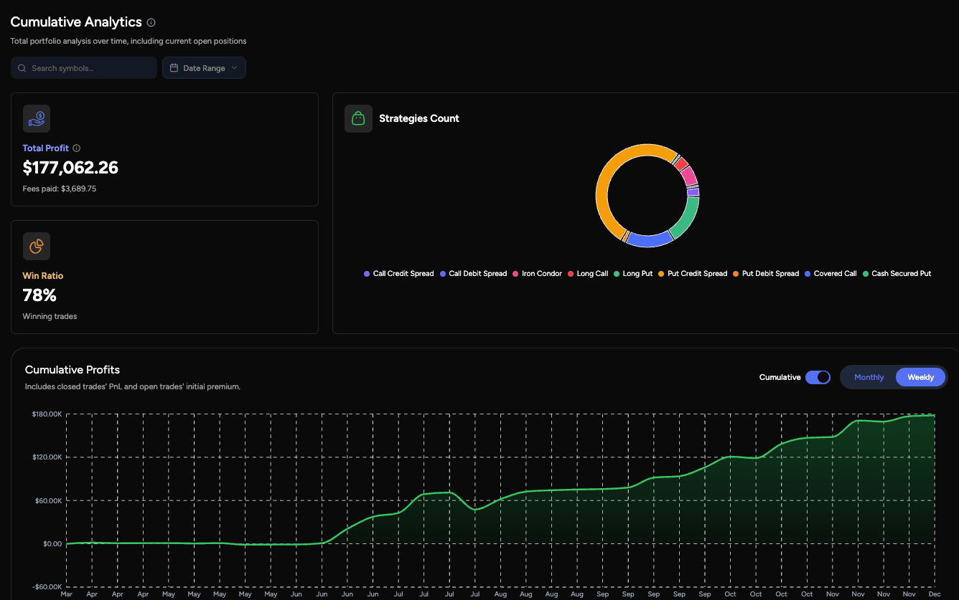The height and width of the screenshot is (600, 959).
Task: Click the blue Total Profit label
Action: [x=45, y=148]
